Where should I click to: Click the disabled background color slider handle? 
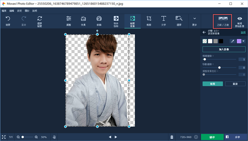click(204, 75)
